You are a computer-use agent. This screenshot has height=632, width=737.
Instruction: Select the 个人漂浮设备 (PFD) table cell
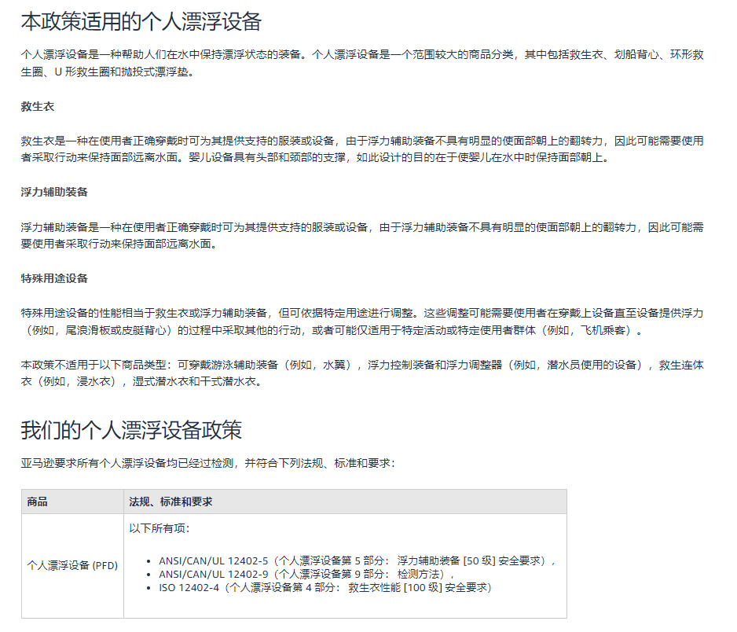pyautogui.click(x=72, y=565)
